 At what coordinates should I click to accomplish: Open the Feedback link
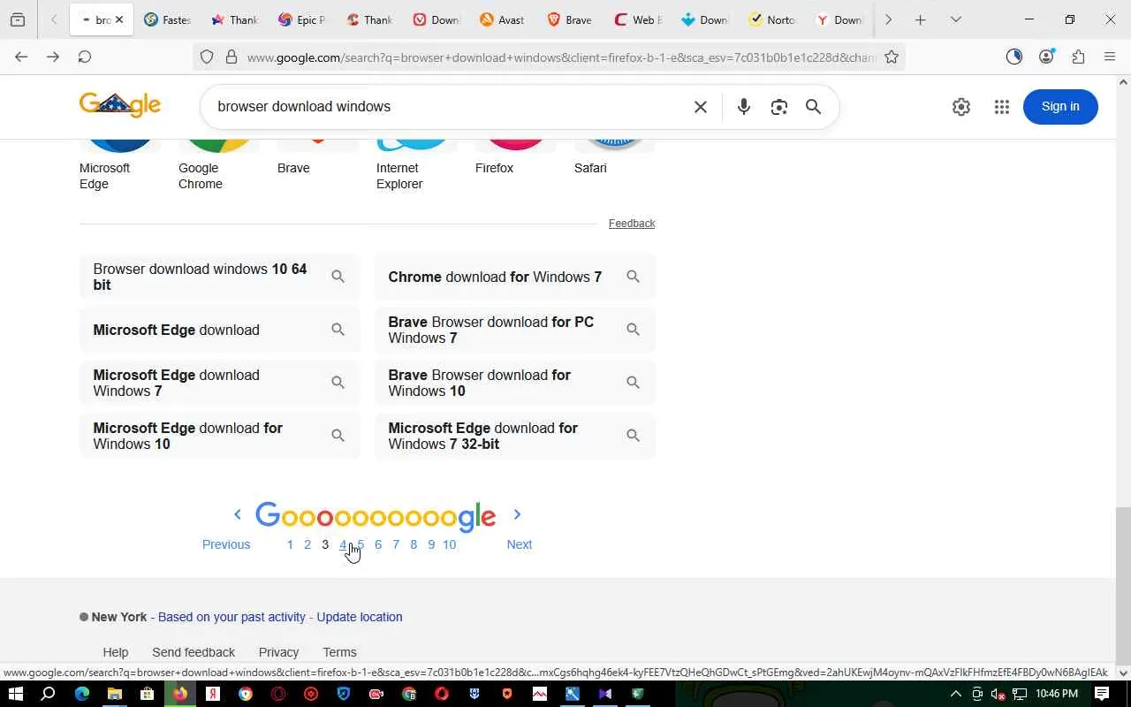point(632,224)
